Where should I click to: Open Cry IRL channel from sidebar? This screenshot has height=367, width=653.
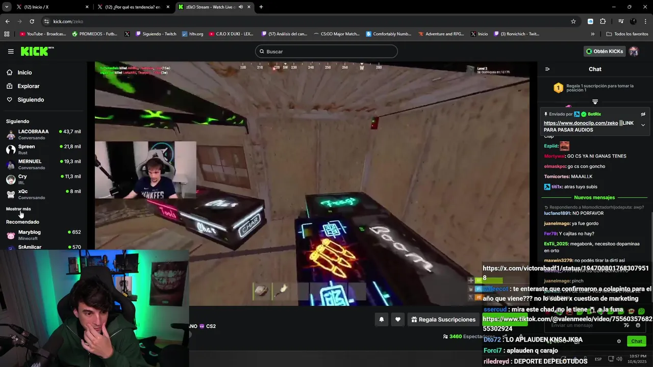tap(43, 179)
